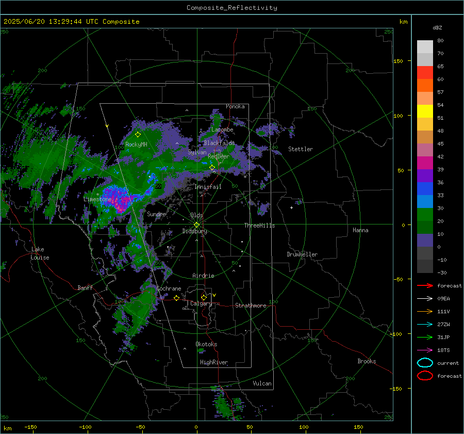Image resolution: width=464 pixels, height=434 pixels.
Task: Click the Hanna town label
Action: 360,230
